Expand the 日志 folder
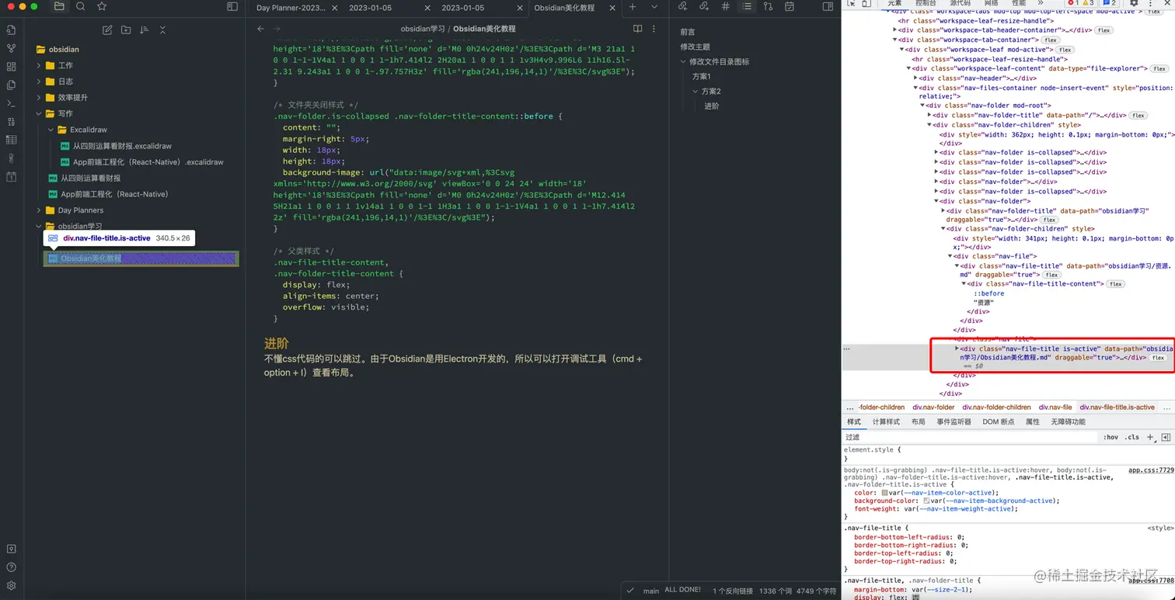Viewport: 1175px width, 600px height. pyautogui.click(x=39, y=82)
